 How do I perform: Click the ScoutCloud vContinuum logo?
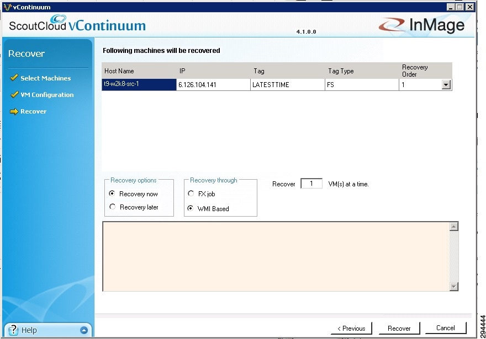77,23
